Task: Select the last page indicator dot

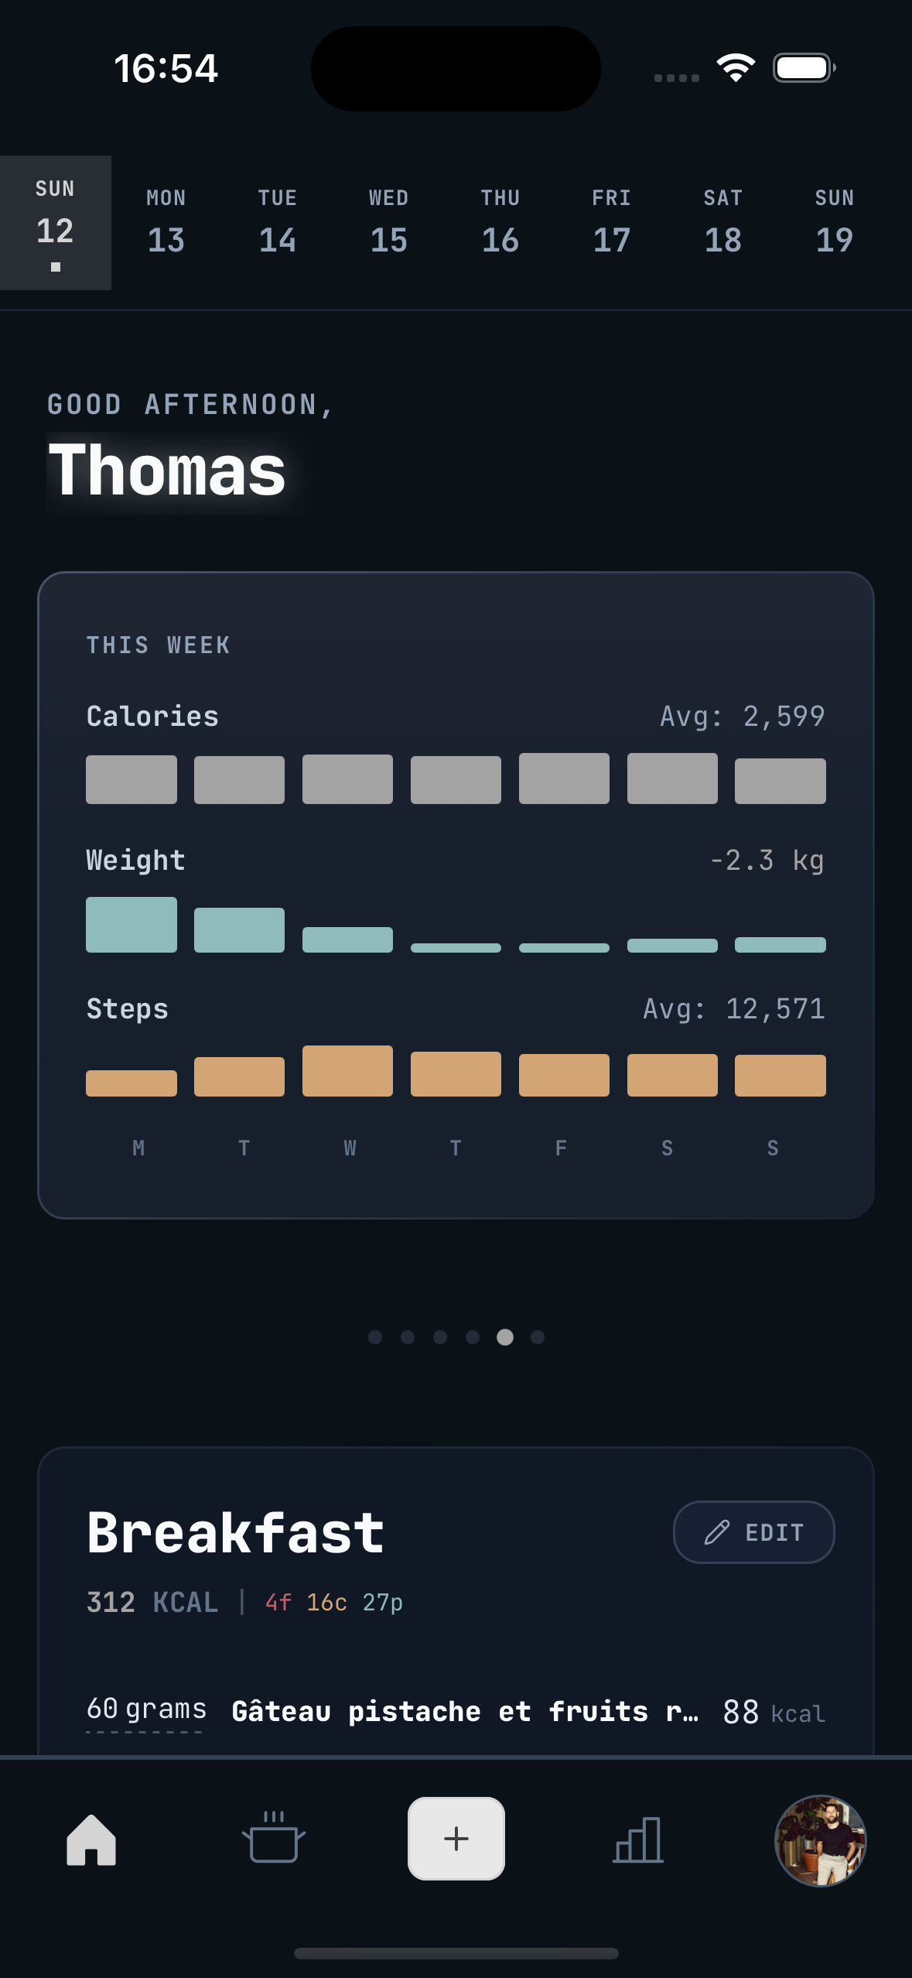Action: 537,1336
